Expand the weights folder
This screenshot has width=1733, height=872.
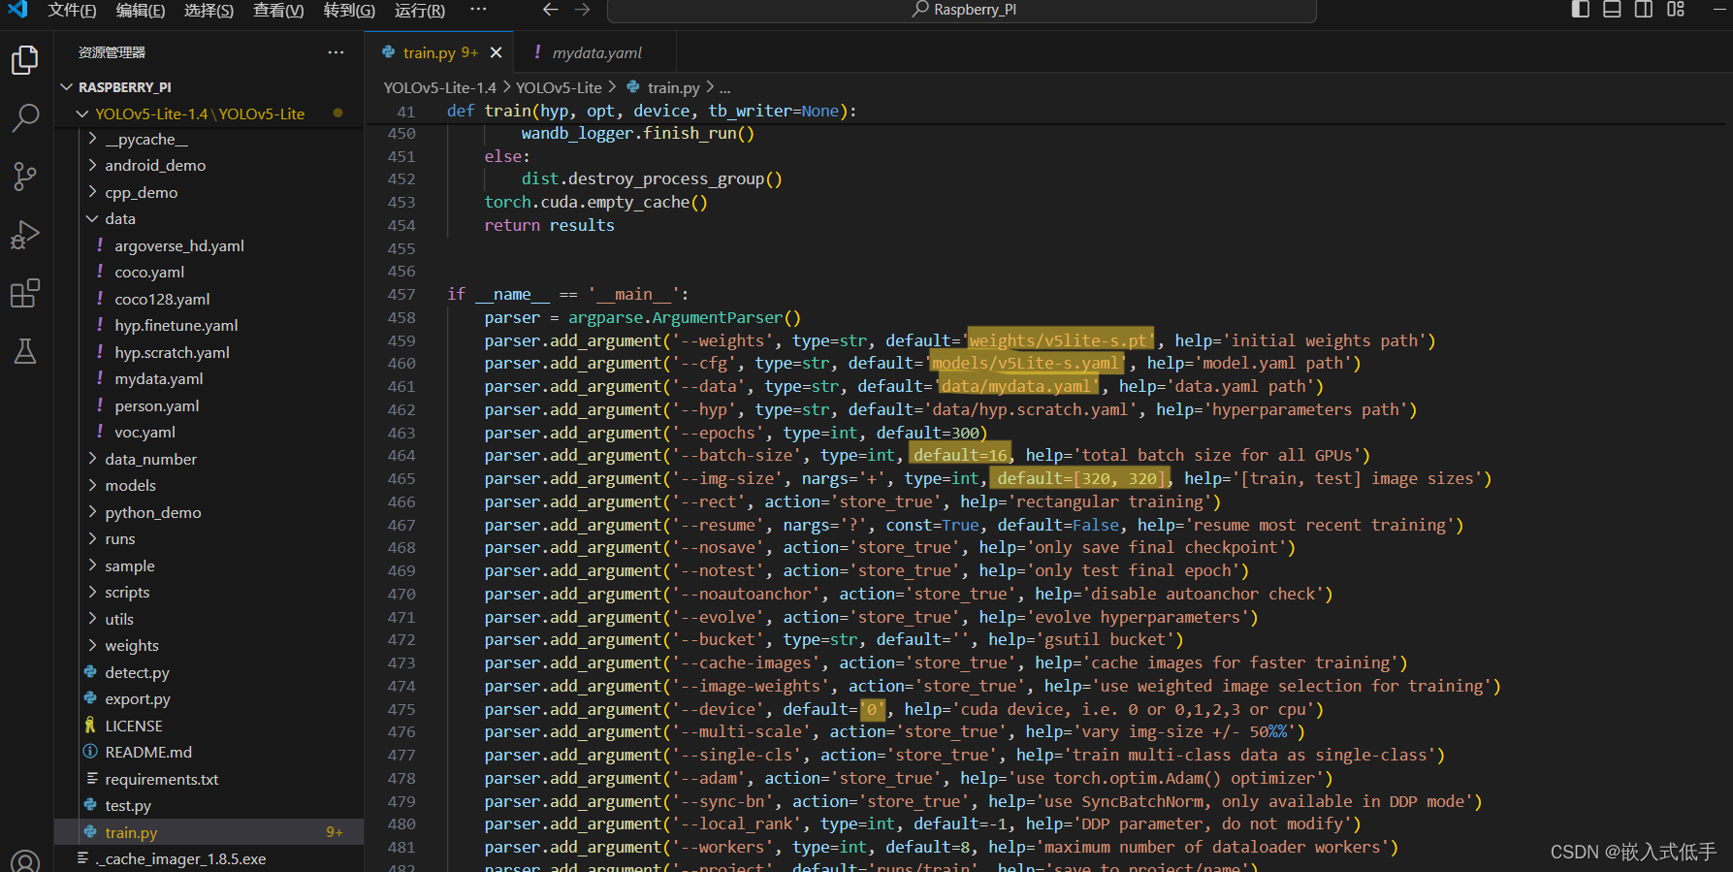coord(209,646)
